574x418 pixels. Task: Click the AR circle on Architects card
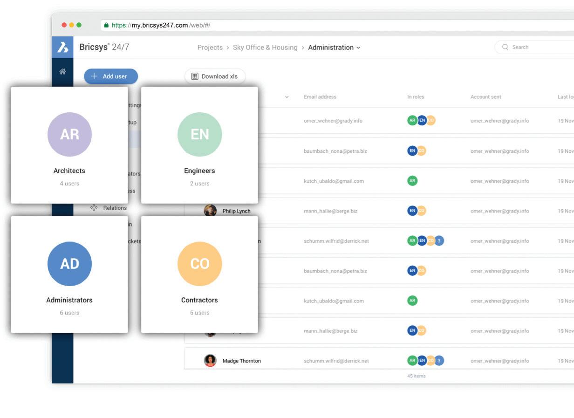(x=69, y=134)
